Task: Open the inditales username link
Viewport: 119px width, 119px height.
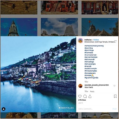Action: [88, 40]
